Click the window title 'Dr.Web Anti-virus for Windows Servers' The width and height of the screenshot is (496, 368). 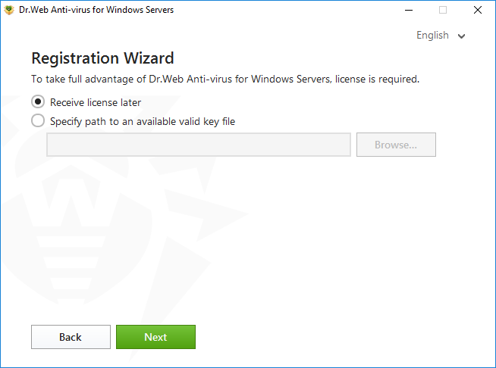[96, 10]
